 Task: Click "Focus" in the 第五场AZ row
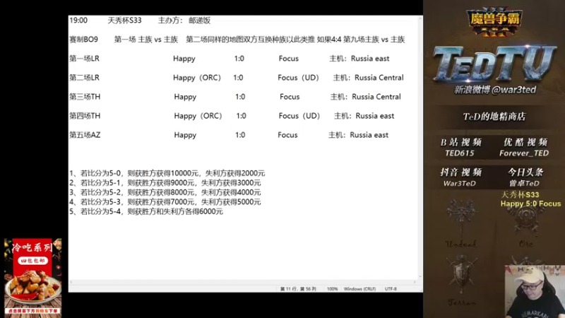point(287,135)
